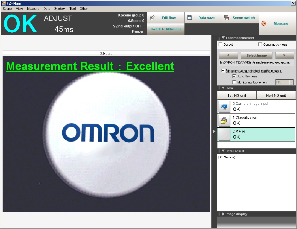This screenshot has height=229, width=297.
Task: Jump to 1st. NG unit
Action: [237, 95]
